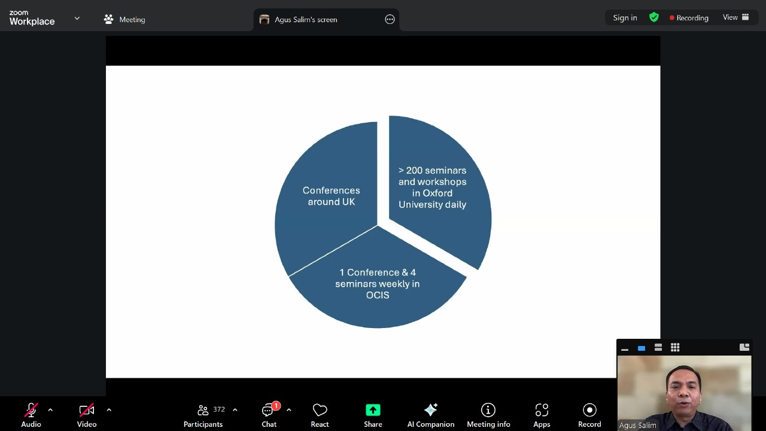Open the Apps panel
This screenshot has height=431, width=766.
click(542, 415)
